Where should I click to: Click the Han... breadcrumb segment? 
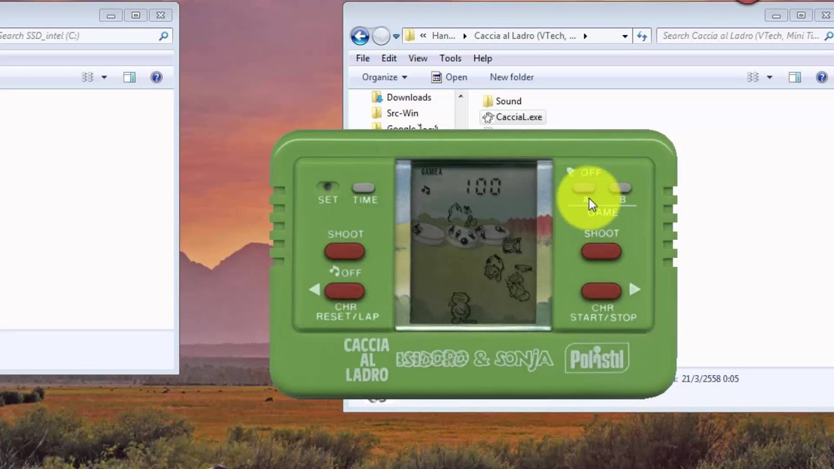point(444,36)
